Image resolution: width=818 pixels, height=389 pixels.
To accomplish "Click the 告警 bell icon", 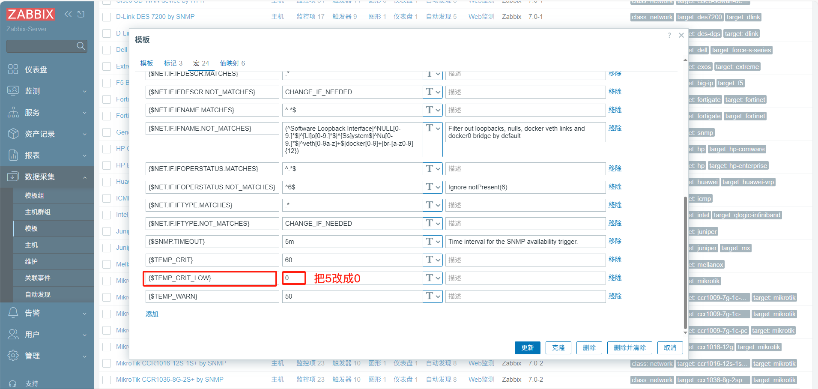I will pos(13,313).
